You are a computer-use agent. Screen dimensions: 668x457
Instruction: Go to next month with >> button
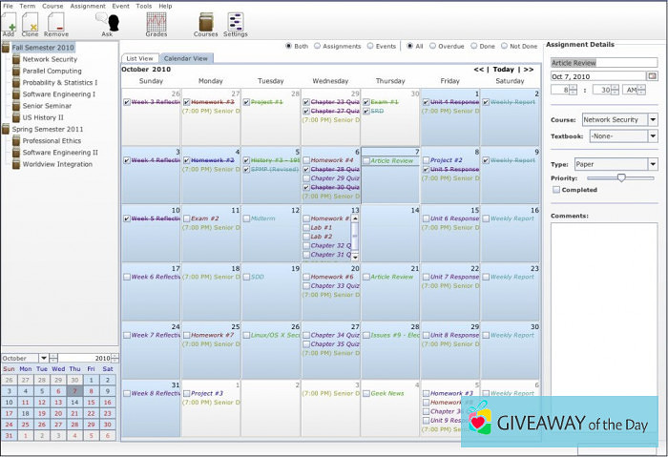click(526, 70)
